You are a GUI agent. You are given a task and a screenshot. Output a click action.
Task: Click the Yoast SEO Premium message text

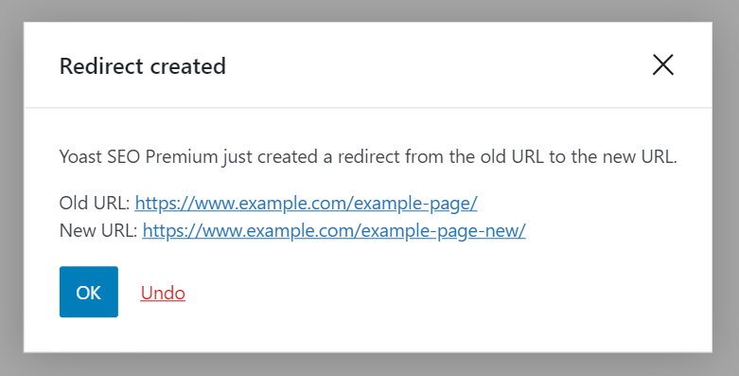click(368, 156)
